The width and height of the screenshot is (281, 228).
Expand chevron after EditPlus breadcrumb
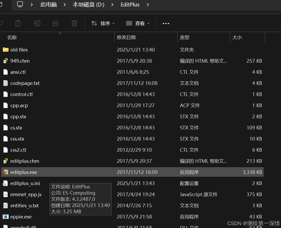coord(148,5)
